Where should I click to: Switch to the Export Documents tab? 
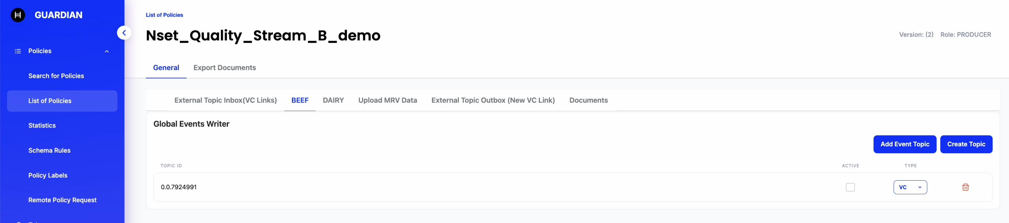(x=224, y=68)
